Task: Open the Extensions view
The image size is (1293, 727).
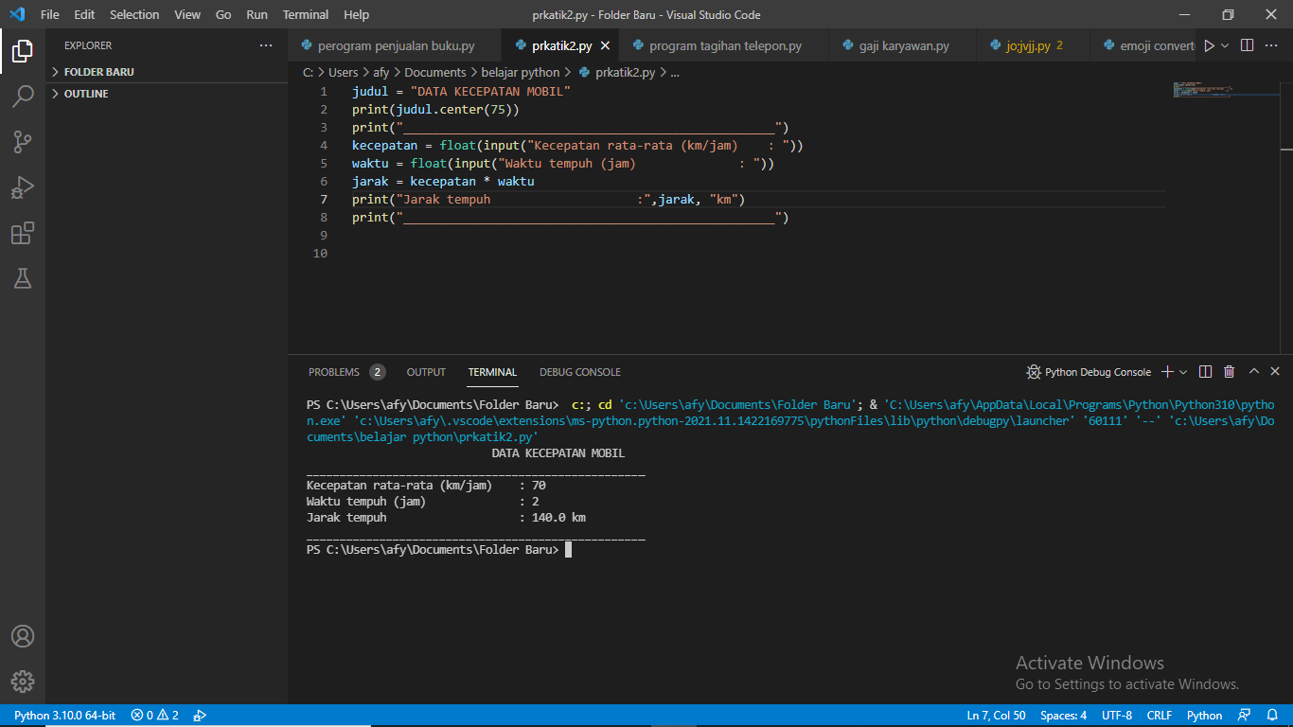Action: pyautogui.click(x=23, y=233)
